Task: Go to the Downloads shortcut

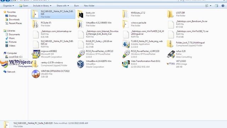Action: point(12,20)
